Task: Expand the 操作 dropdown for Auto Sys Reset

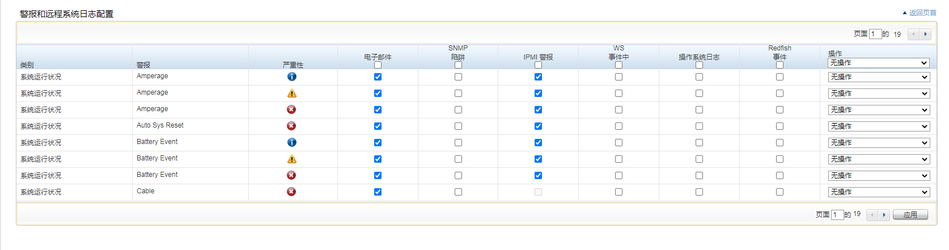Action: [x=878, y=126]
